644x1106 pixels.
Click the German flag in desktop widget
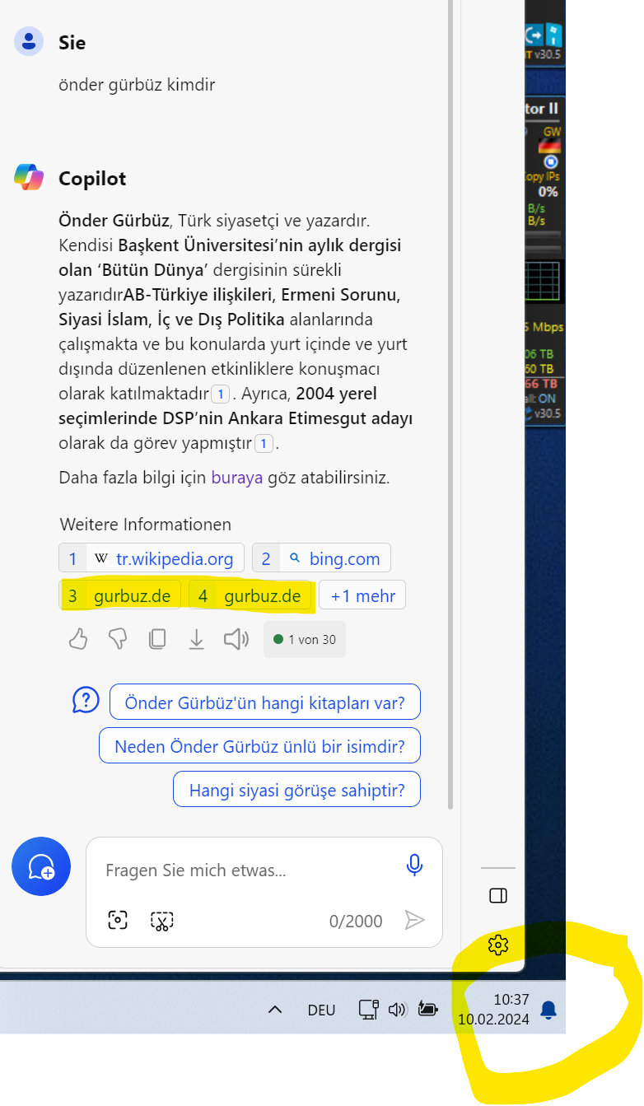coord(549,146)
